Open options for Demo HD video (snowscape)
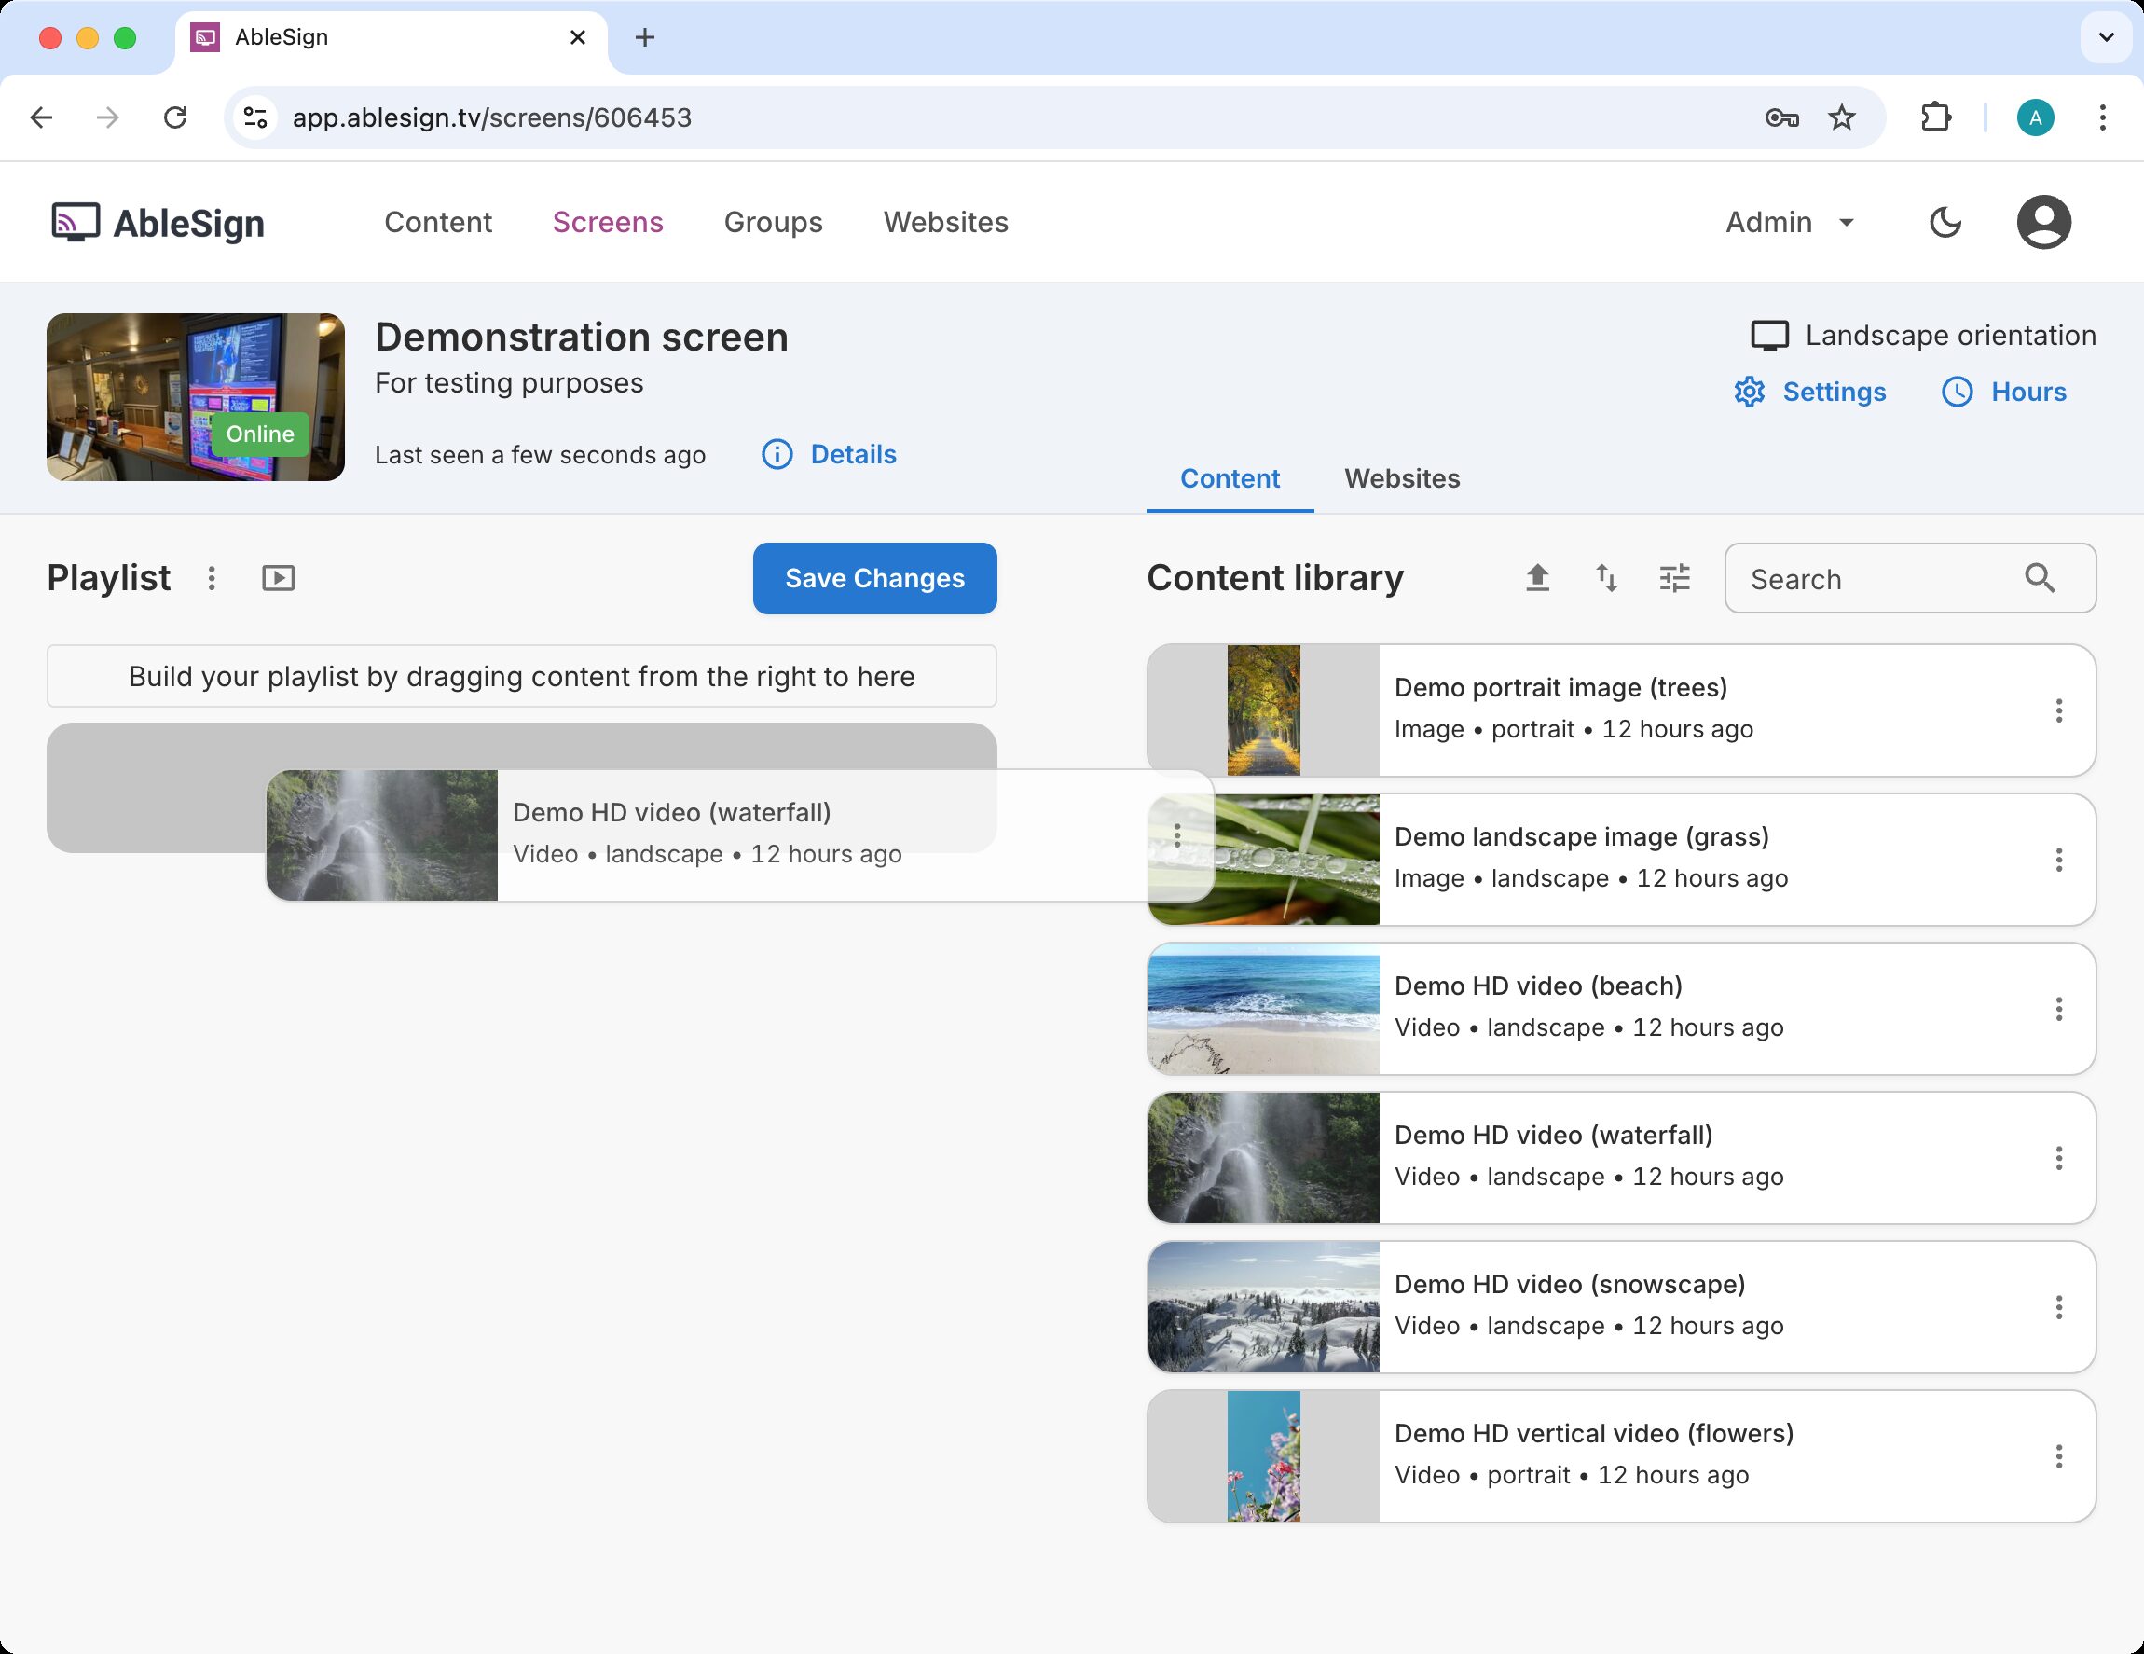Viewport: 2144px width, 1654px height. (x=2058, y=1307)
